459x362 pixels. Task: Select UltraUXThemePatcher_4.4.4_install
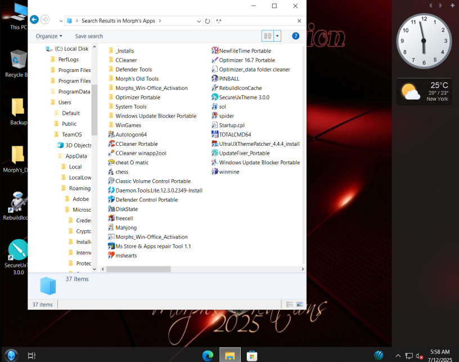(x=255, y=144)
